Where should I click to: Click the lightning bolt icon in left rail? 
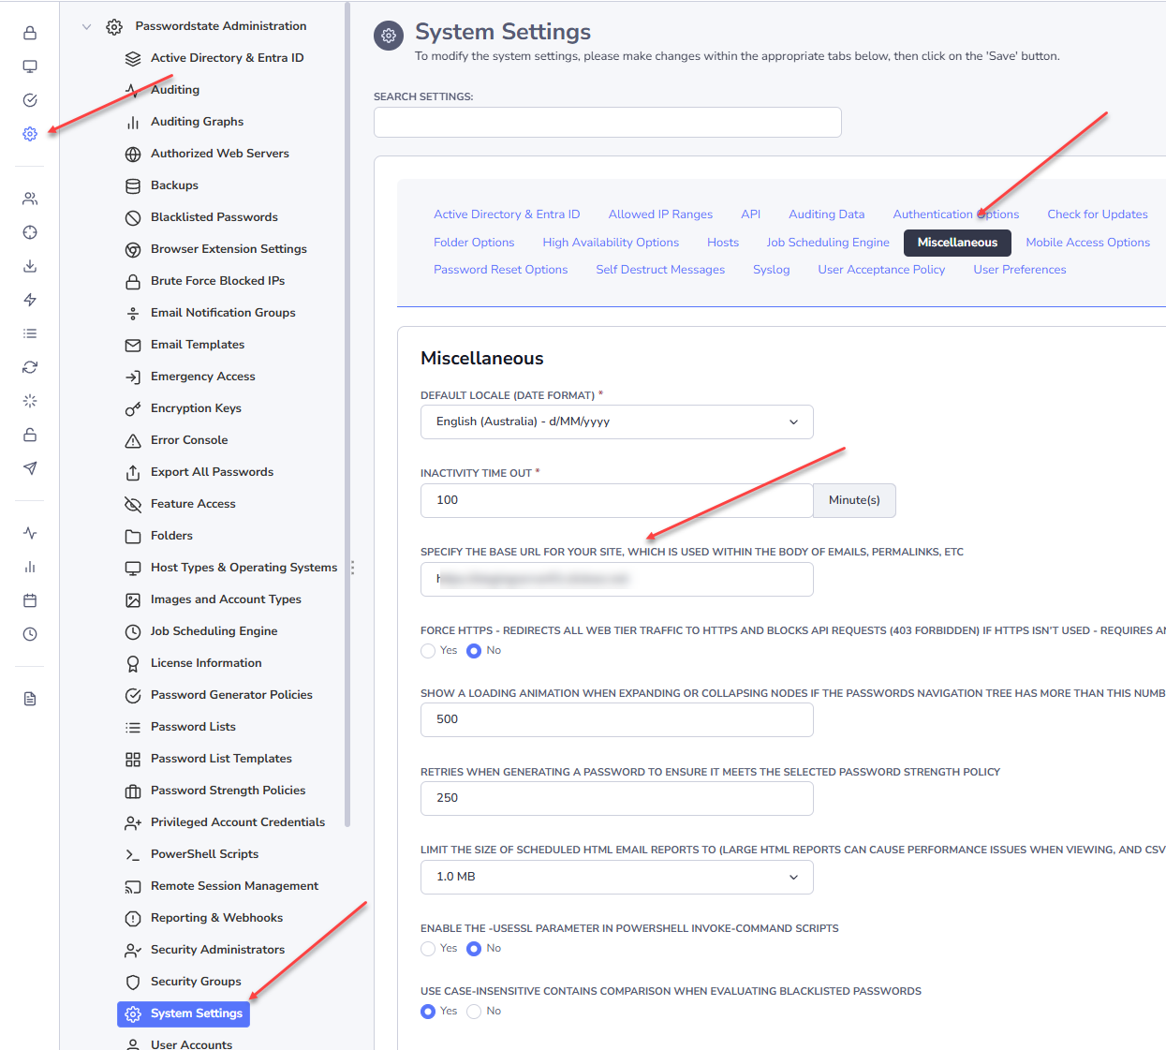(30, 300)
